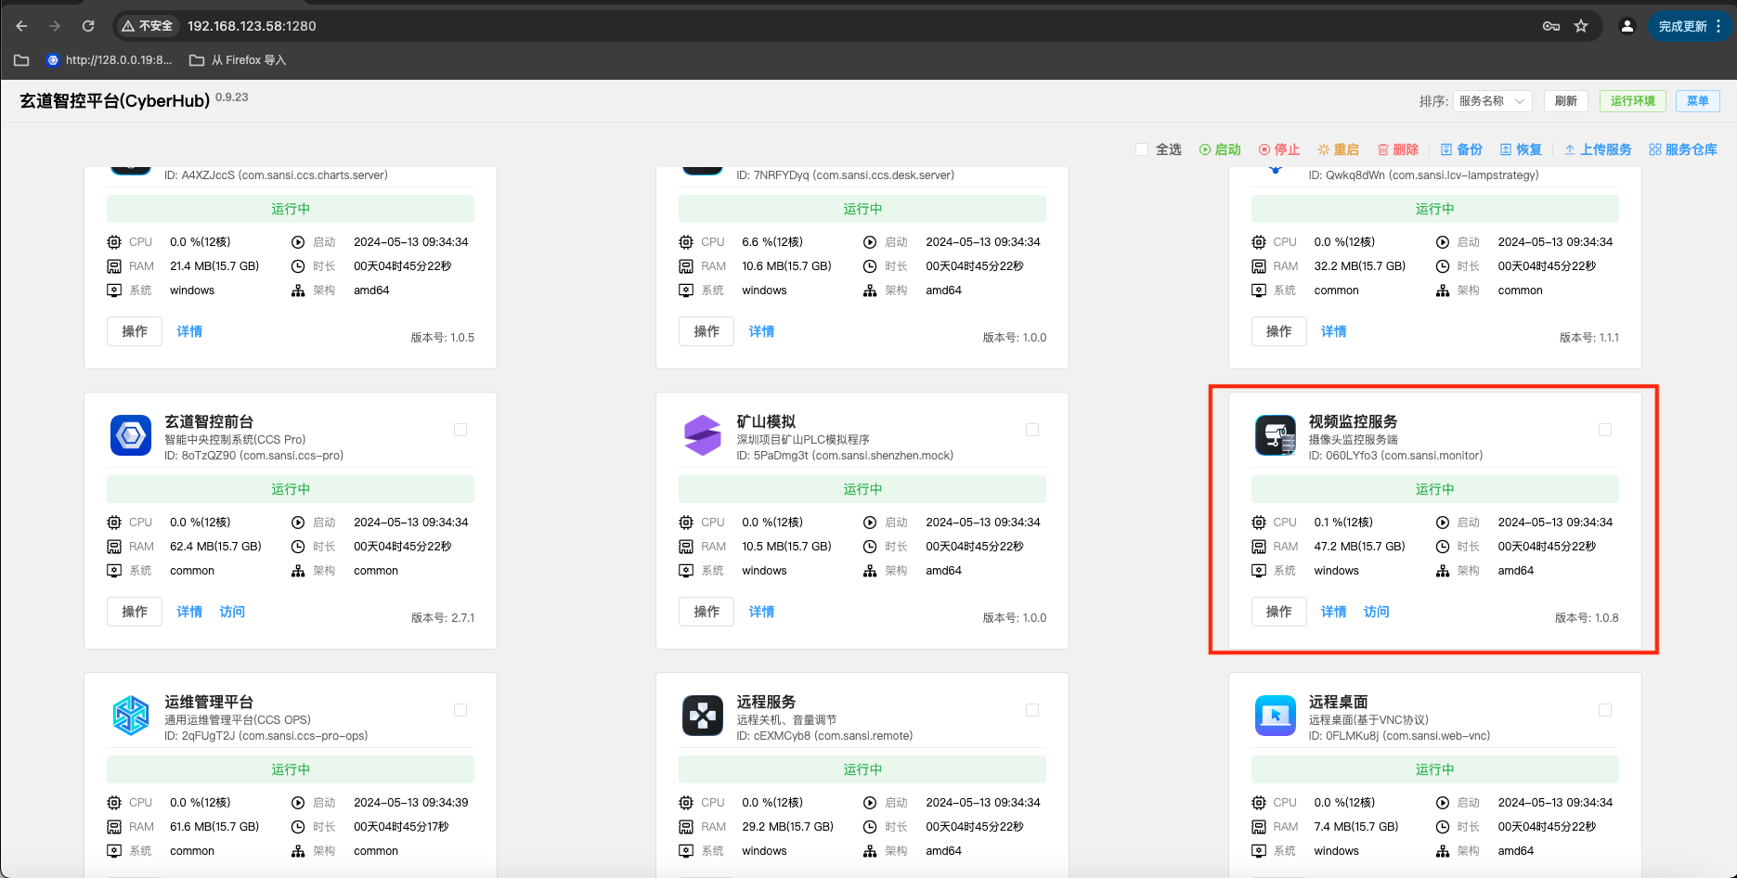Screen dimensions: 1737x878
Task: Open 详情 link on 矿山模拟 card
Action: [x=761, y=612]
